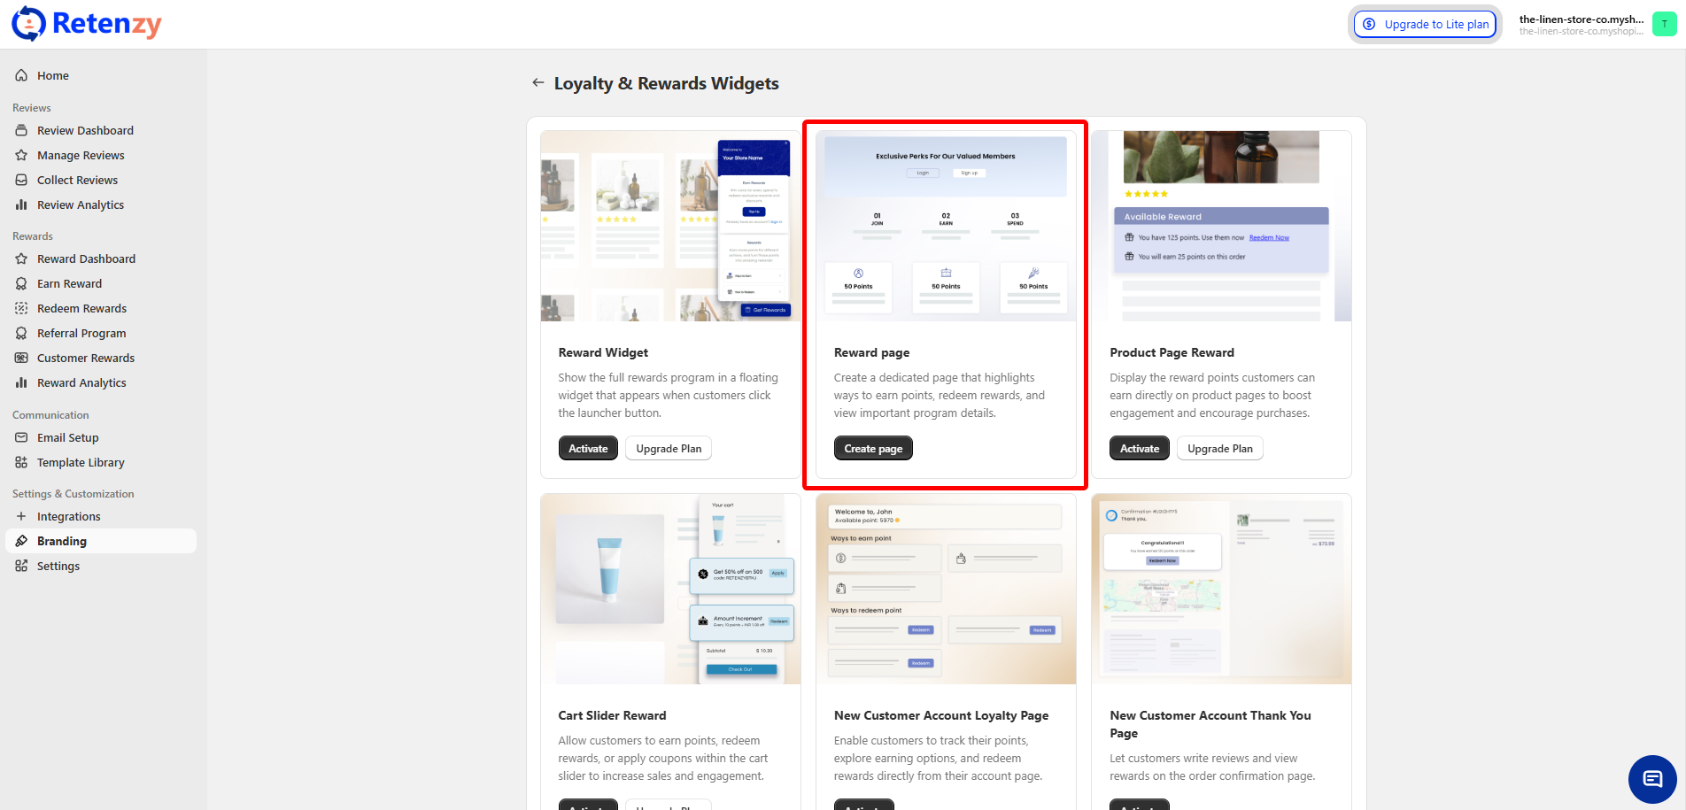Click Create page button

(x=873, y=449)
